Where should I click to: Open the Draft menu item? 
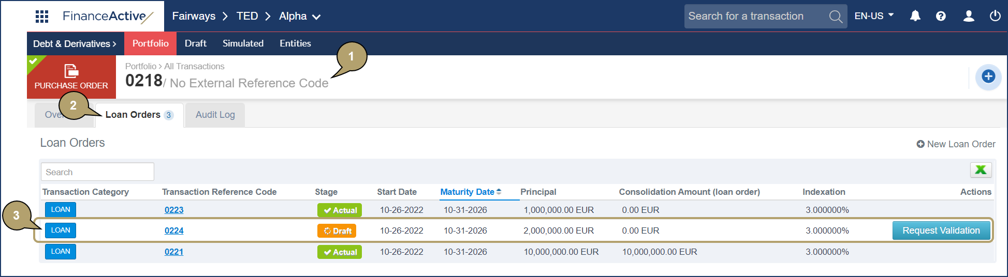click(195, 43)
